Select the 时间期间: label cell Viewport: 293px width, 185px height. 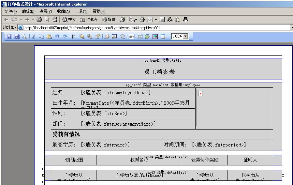coord(176,145)
